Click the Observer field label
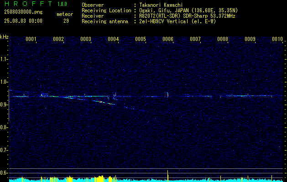This screenshot has height=182, width=287. click(93, 5)
